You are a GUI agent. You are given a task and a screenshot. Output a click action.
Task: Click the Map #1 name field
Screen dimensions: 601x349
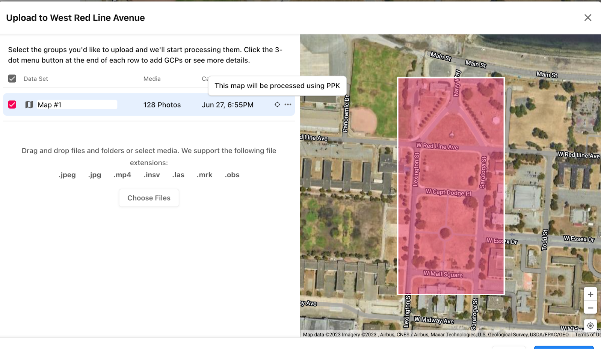77,105
